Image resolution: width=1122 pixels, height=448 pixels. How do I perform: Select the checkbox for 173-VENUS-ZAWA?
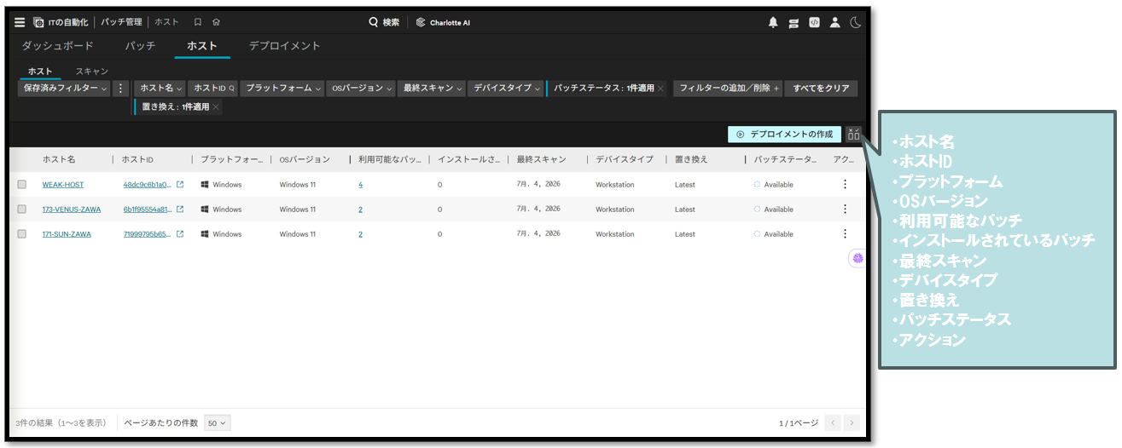[x=22, y=210]
